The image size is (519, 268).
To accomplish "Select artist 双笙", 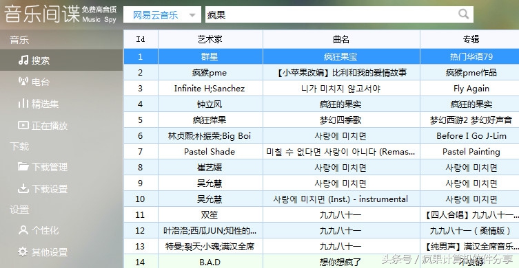I will [x=210, y=215].
